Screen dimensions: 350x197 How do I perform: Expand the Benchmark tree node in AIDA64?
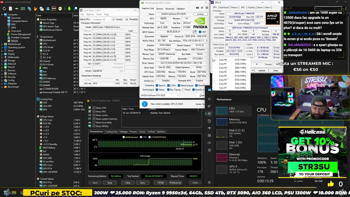click(x=2, y=87)
